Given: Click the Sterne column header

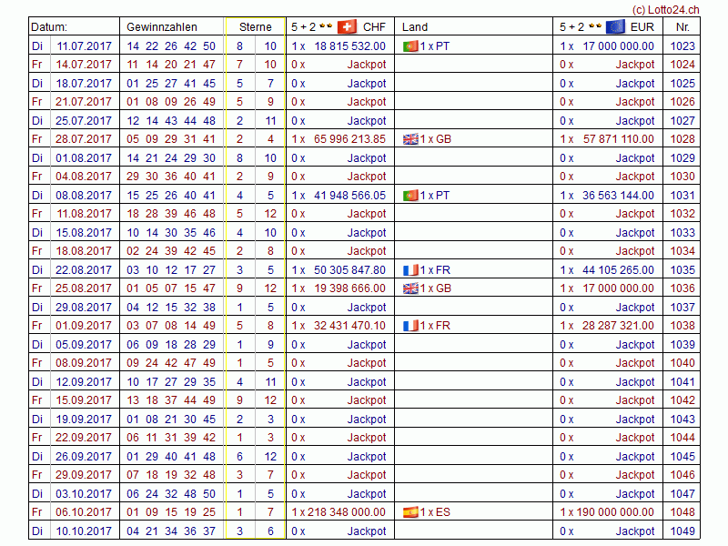Looking at the screenshot, I should coord(256,27).
